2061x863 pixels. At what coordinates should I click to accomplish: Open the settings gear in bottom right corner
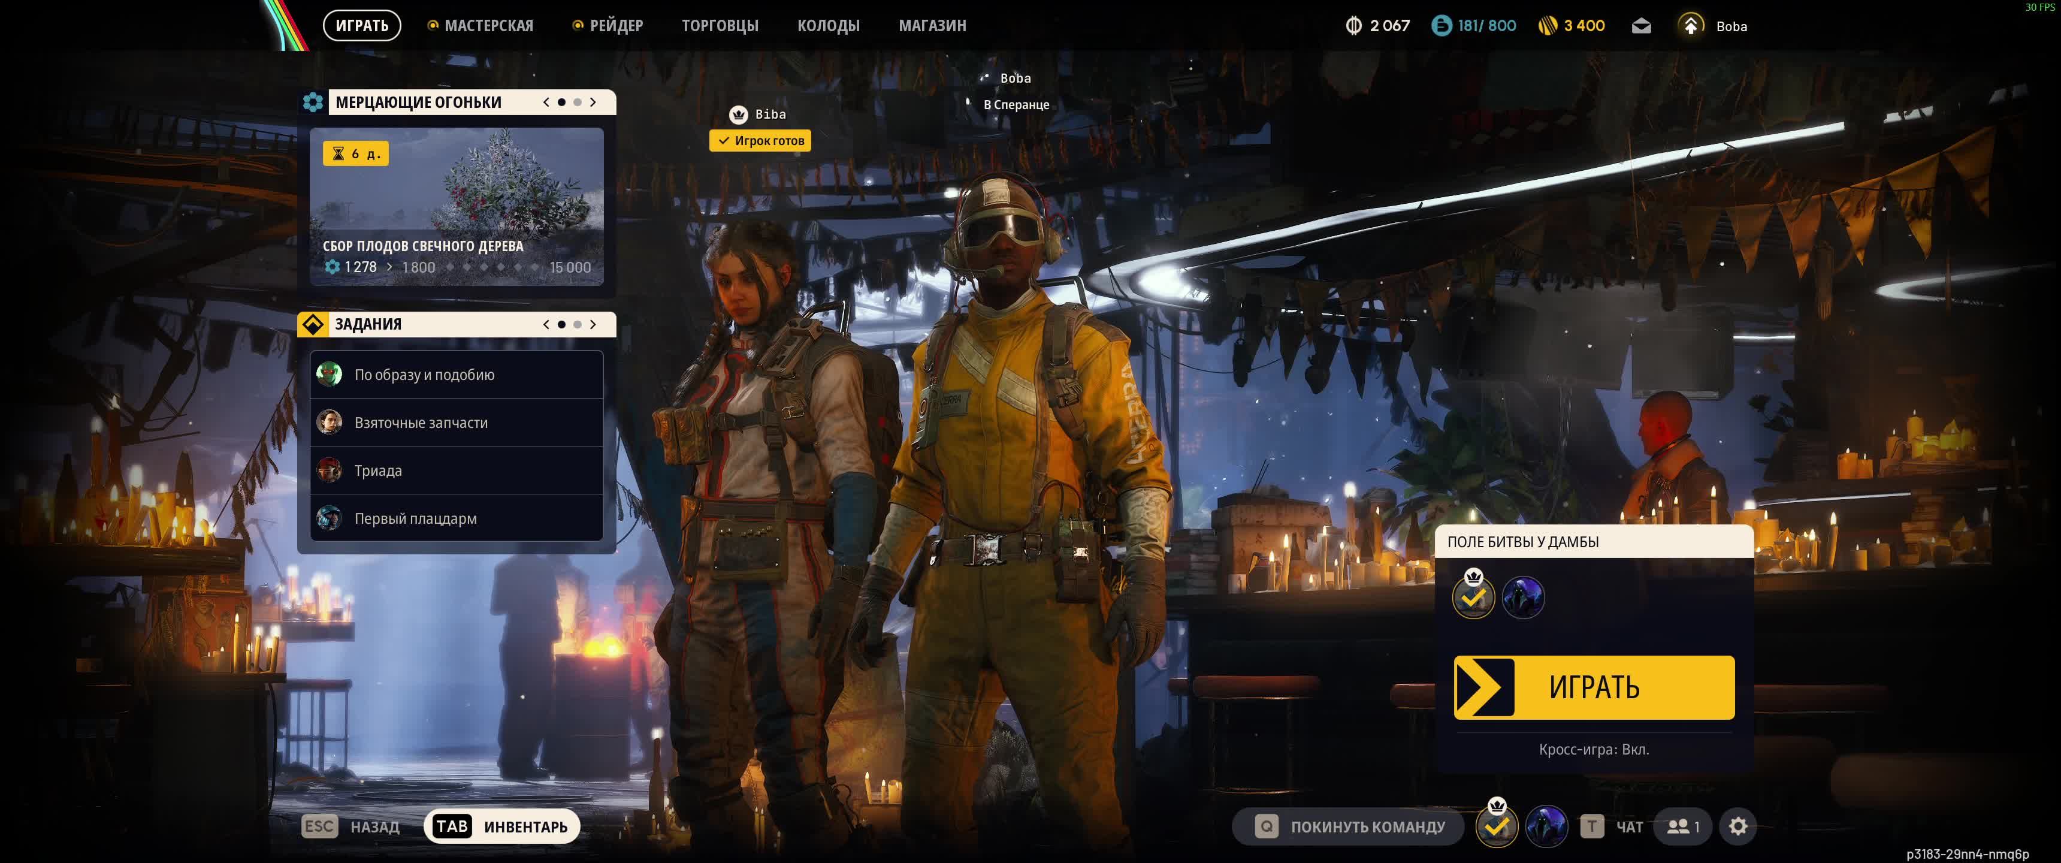coord(1737,826)
